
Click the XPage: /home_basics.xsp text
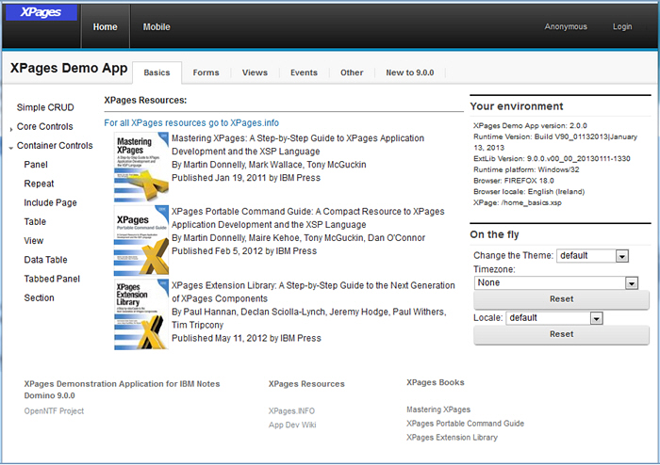click(x=518, y=202)
